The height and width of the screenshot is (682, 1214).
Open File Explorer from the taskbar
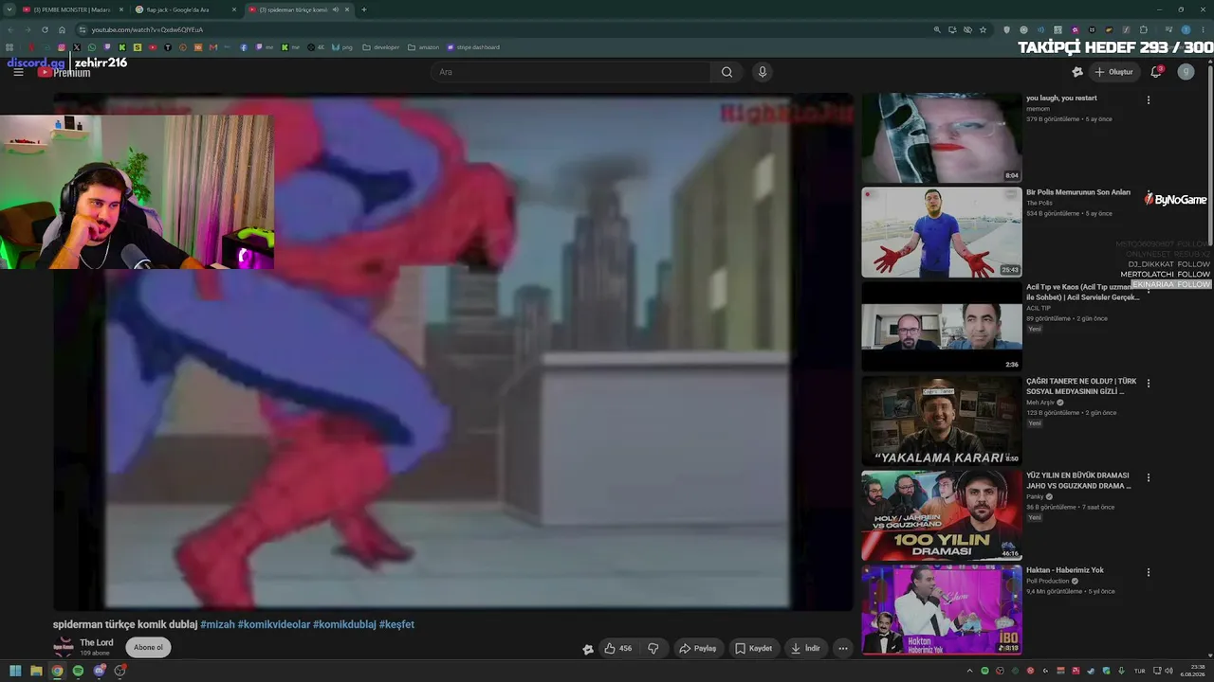(36, 671)
